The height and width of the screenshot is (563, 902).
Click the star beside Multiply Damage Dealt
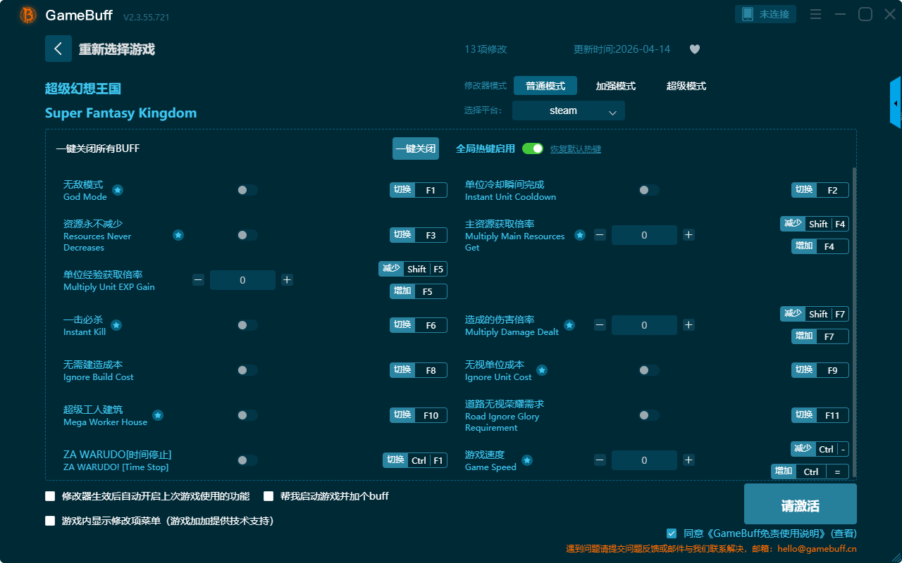pyautogui.click(x=569, y=325)
